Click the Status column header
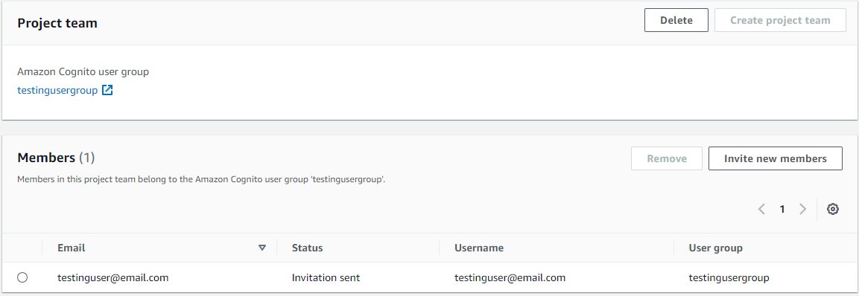Viewport: 859px width, 296px height. 308,248
